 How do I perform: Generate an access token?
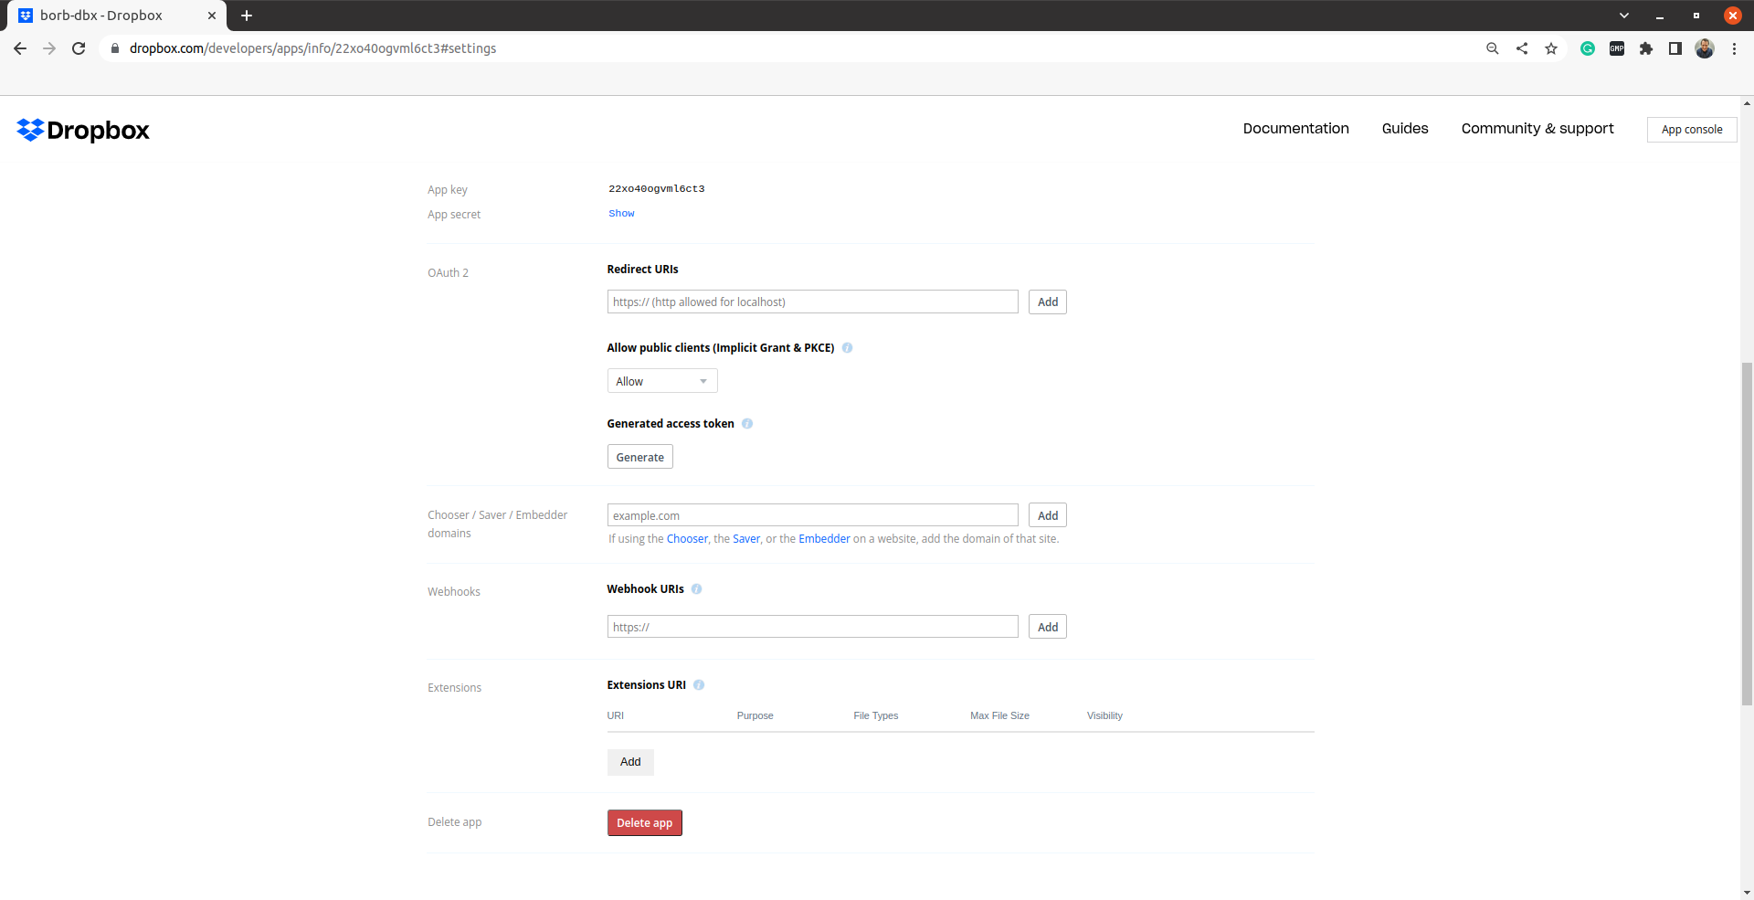click(x=639, y=457)
